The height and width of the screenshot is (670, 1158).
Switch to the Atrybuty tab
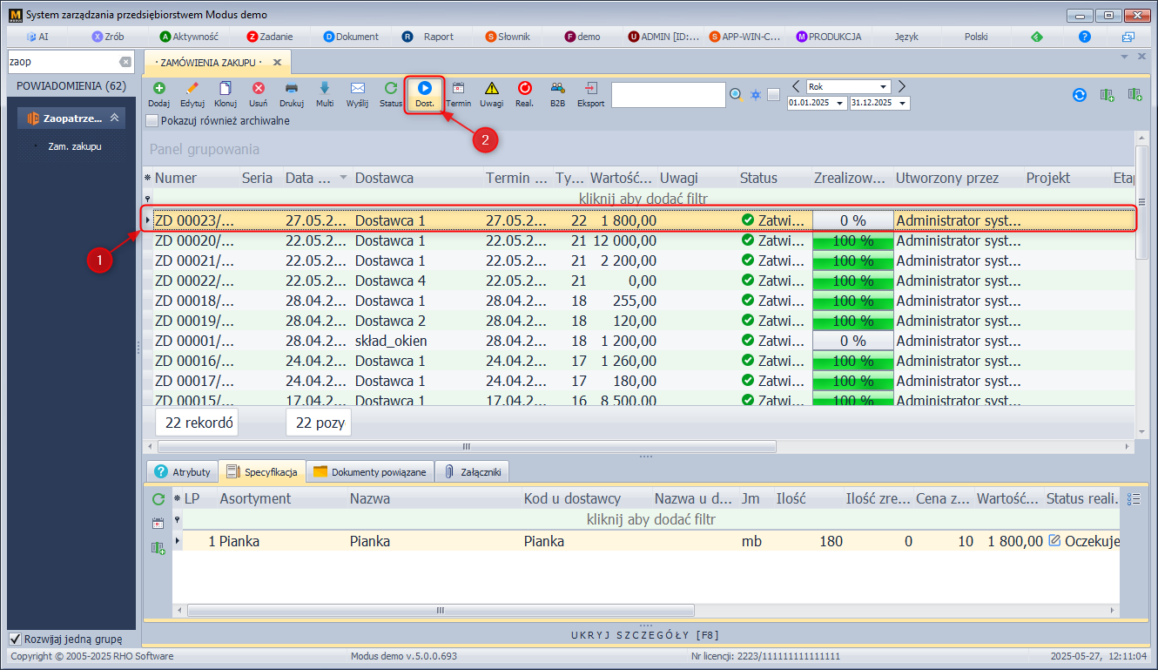coord(182,471)
